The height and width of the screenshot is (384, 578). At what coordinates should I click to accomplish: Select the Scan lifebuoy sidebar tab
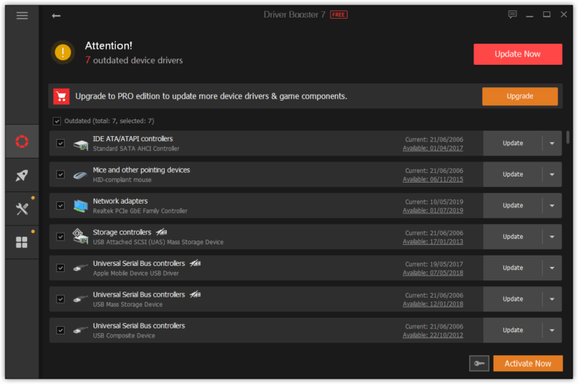(x=22, y=142)
